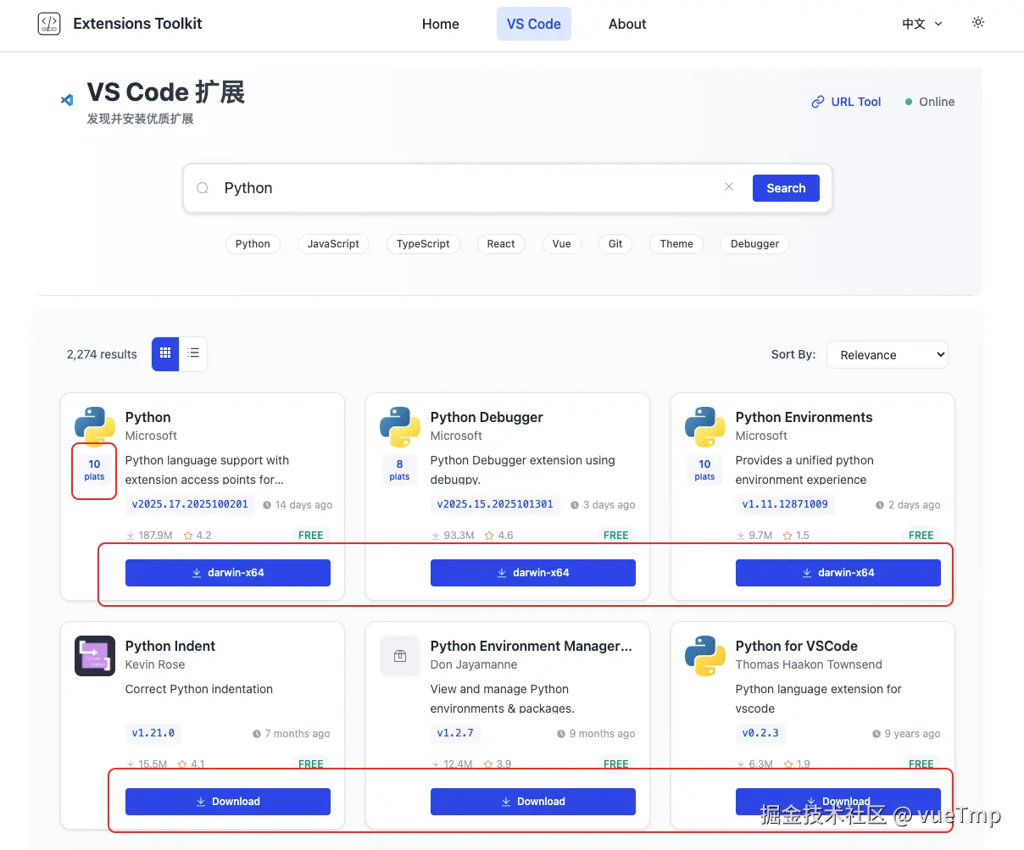Download darwin-x64 for Python extension
The height and width of the screenshot is (850, 1024).
(228, 573)
